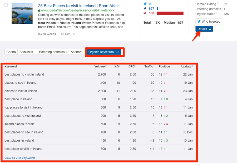Switch to the Backlinks tab
The image size is (237, 163).
pos(27,52)
